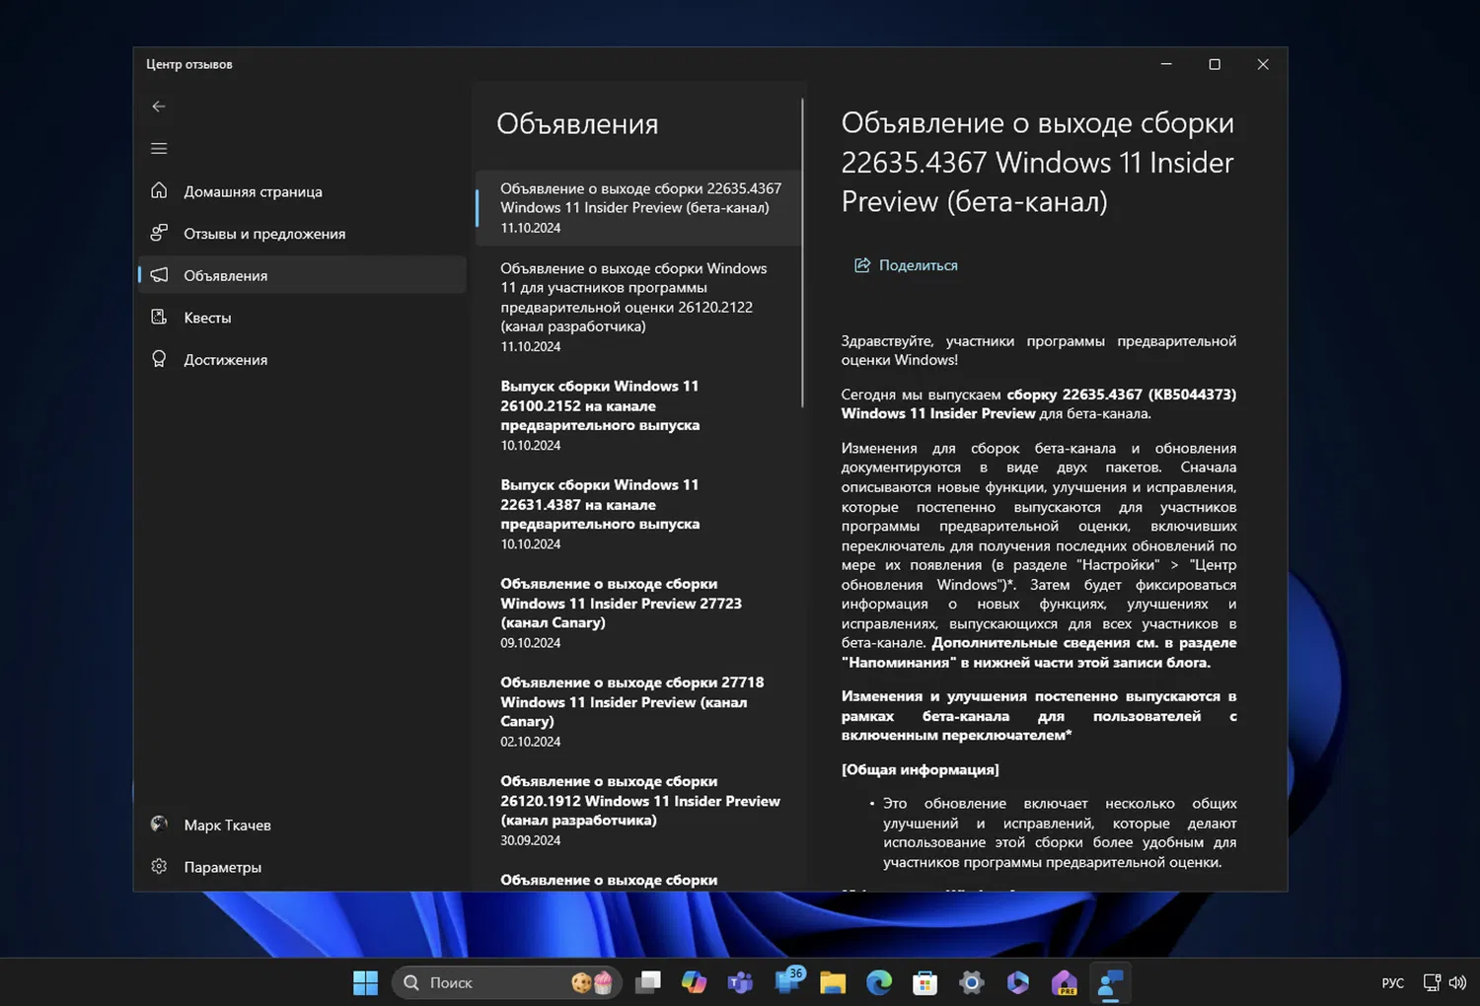Click the РУС language indicator
Screen dimensions: 1480x1006
(1393, 983)
